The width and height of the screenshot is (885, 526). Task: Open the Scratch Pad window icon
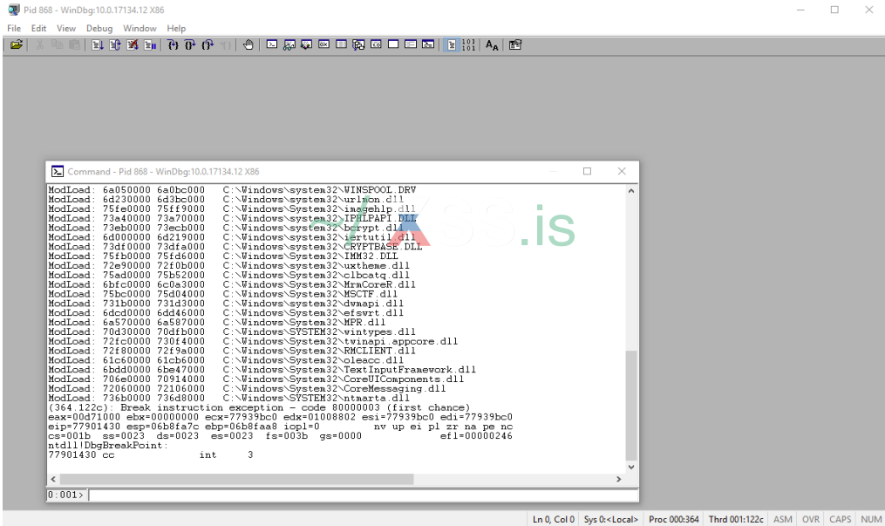(x=393, y=44)
